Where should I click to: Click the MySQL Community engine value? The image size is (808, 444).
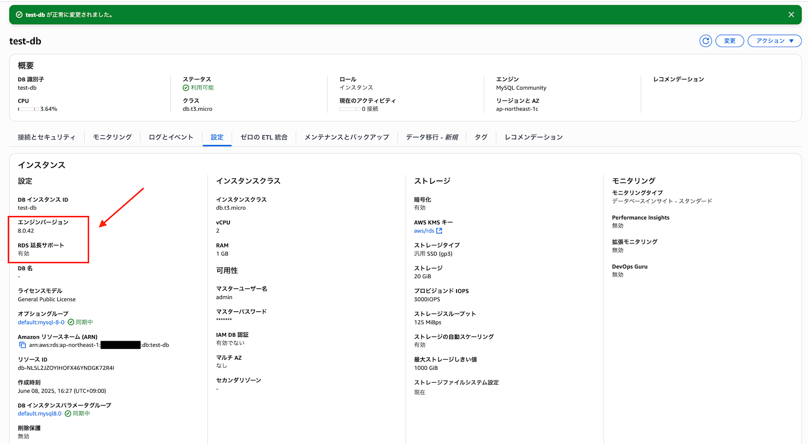pos(521,88)
